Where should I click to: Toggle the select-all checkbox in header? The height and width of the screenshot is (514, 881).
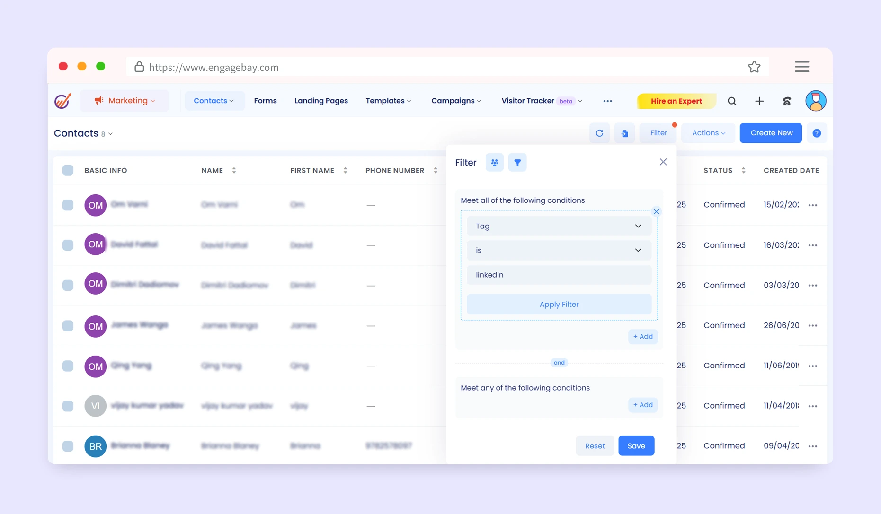pos(68,170)
